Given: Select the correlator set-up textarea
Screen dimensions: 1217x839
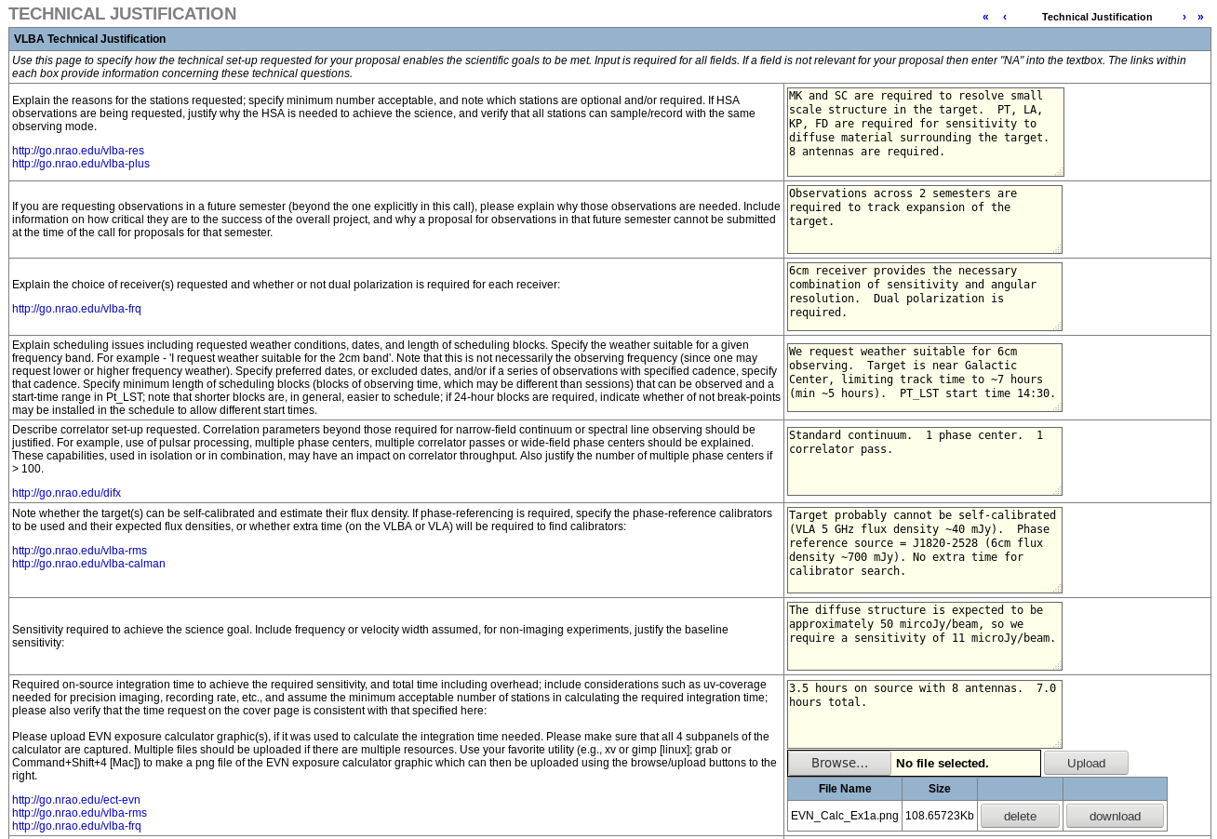Looking at the screenshot, I should 924,460.
